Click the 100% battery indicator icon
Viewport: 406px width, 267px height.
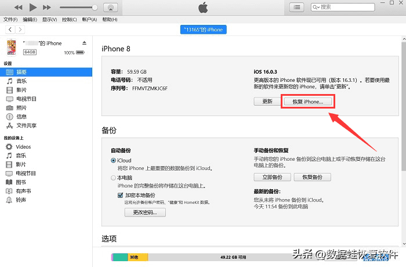(x=80, y=53)
